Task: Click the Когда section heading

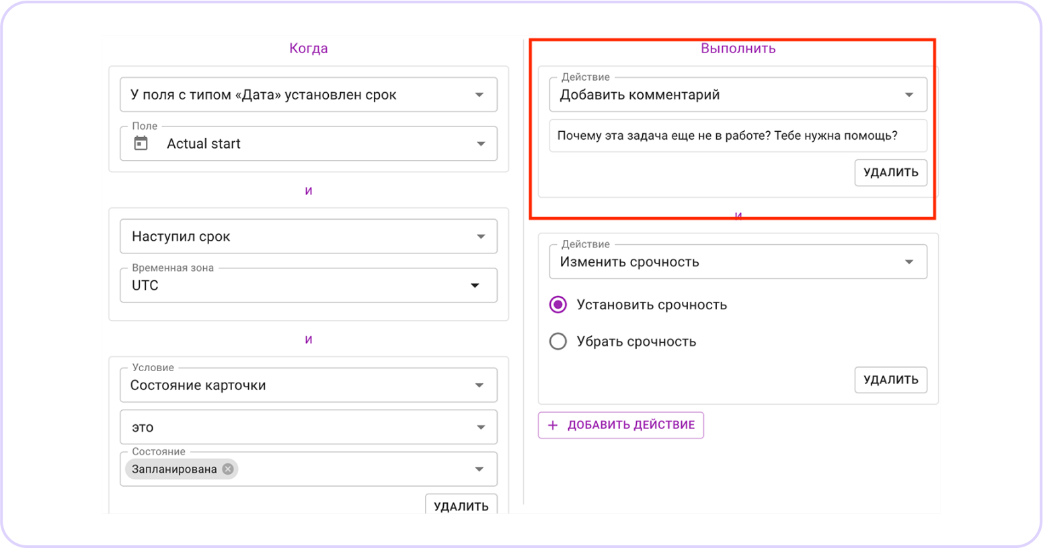Action: point(309,48)
